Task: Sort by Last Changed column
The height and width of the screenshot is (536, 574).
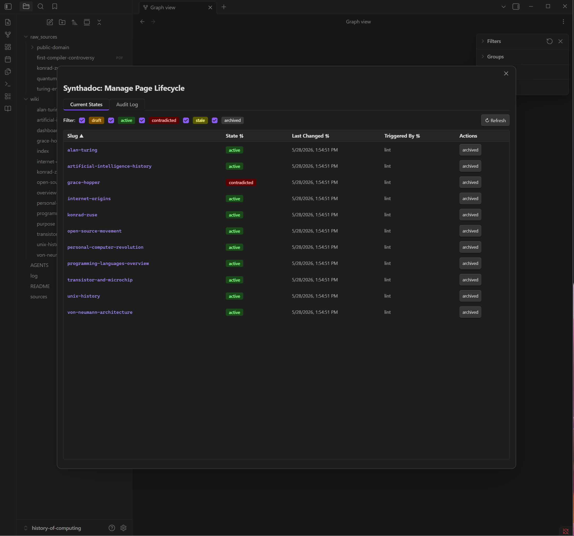Action: pyautogui.click(x=310, y=136)
